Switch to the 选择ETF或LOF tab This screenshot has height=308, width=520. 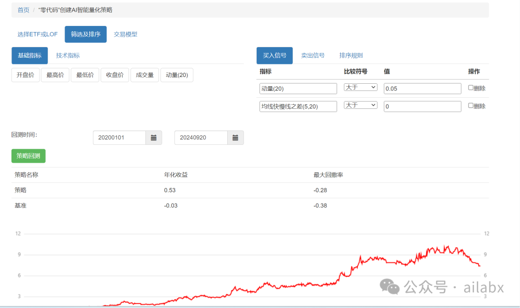(38, 34)
